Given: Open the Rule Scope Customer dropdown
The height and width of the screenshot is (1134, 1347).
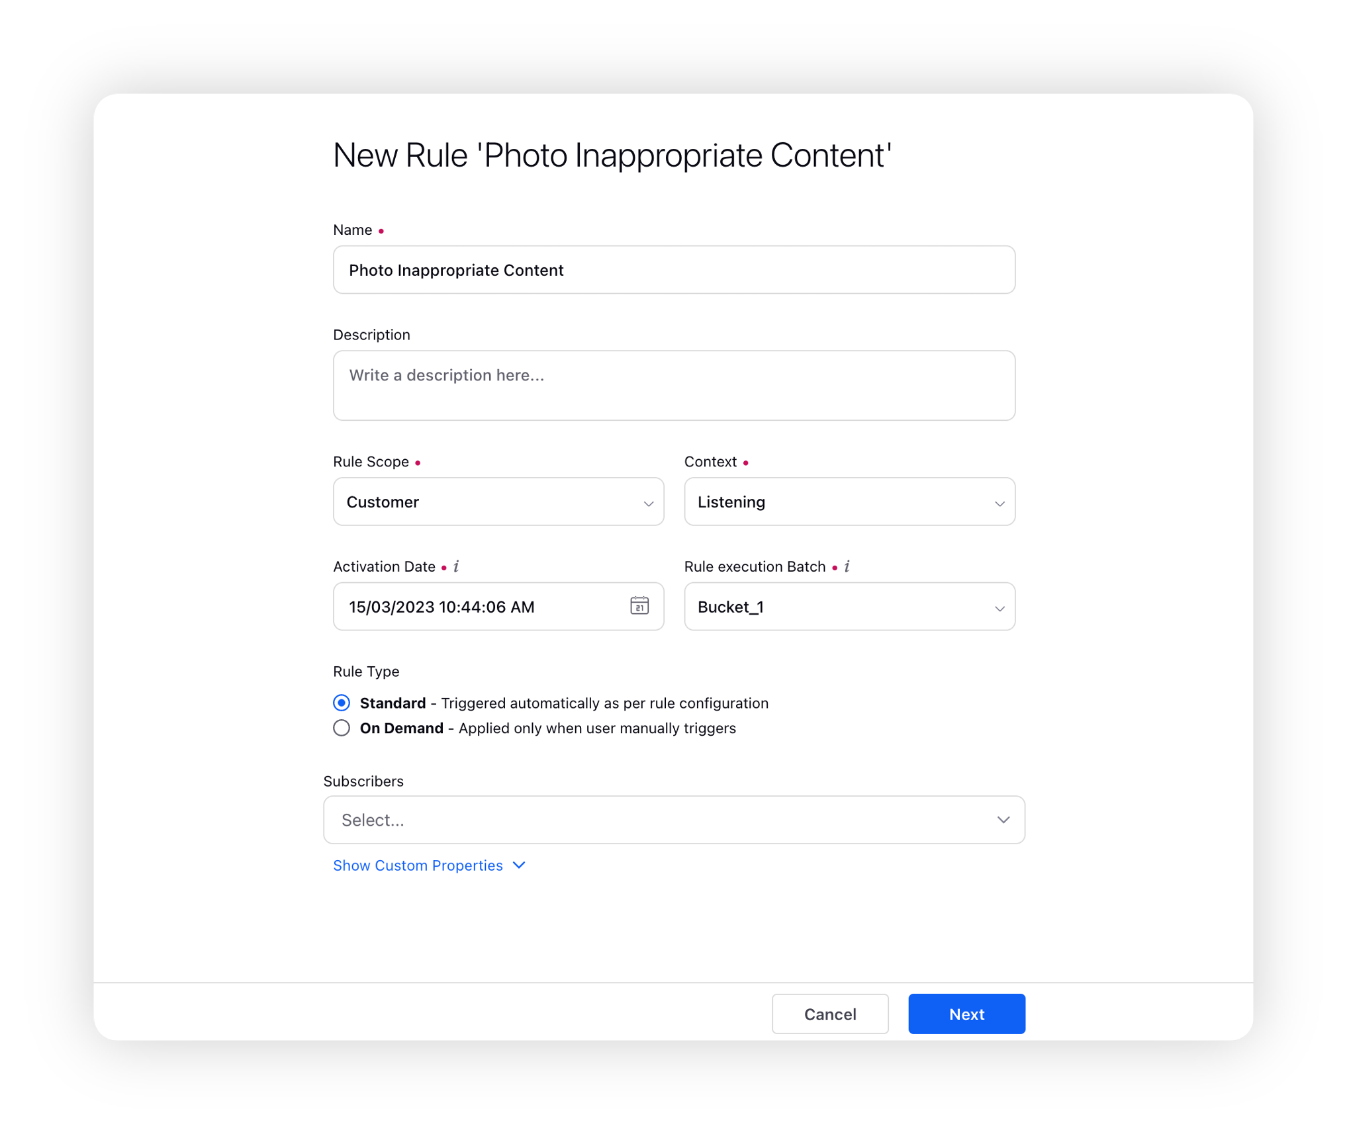Looking at the screenshot, I should coord(498,502).
